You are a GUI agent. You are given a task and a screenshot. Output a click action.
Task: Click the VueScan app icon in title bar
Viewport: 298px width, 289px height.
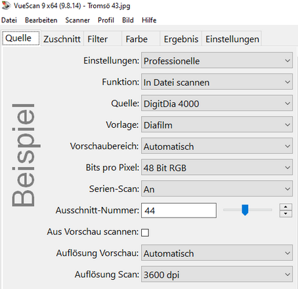pos(6,5)
